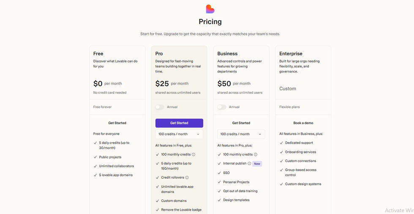The height and width of the screenshot is (214, 414).
Task: Click the Enterprise plan heading
Action: click(291, 54)
